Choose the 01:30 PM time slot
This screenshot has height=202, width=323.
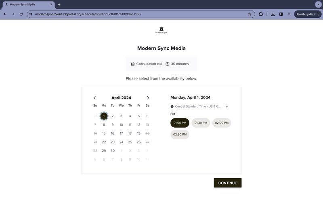[x=201, y=123]
